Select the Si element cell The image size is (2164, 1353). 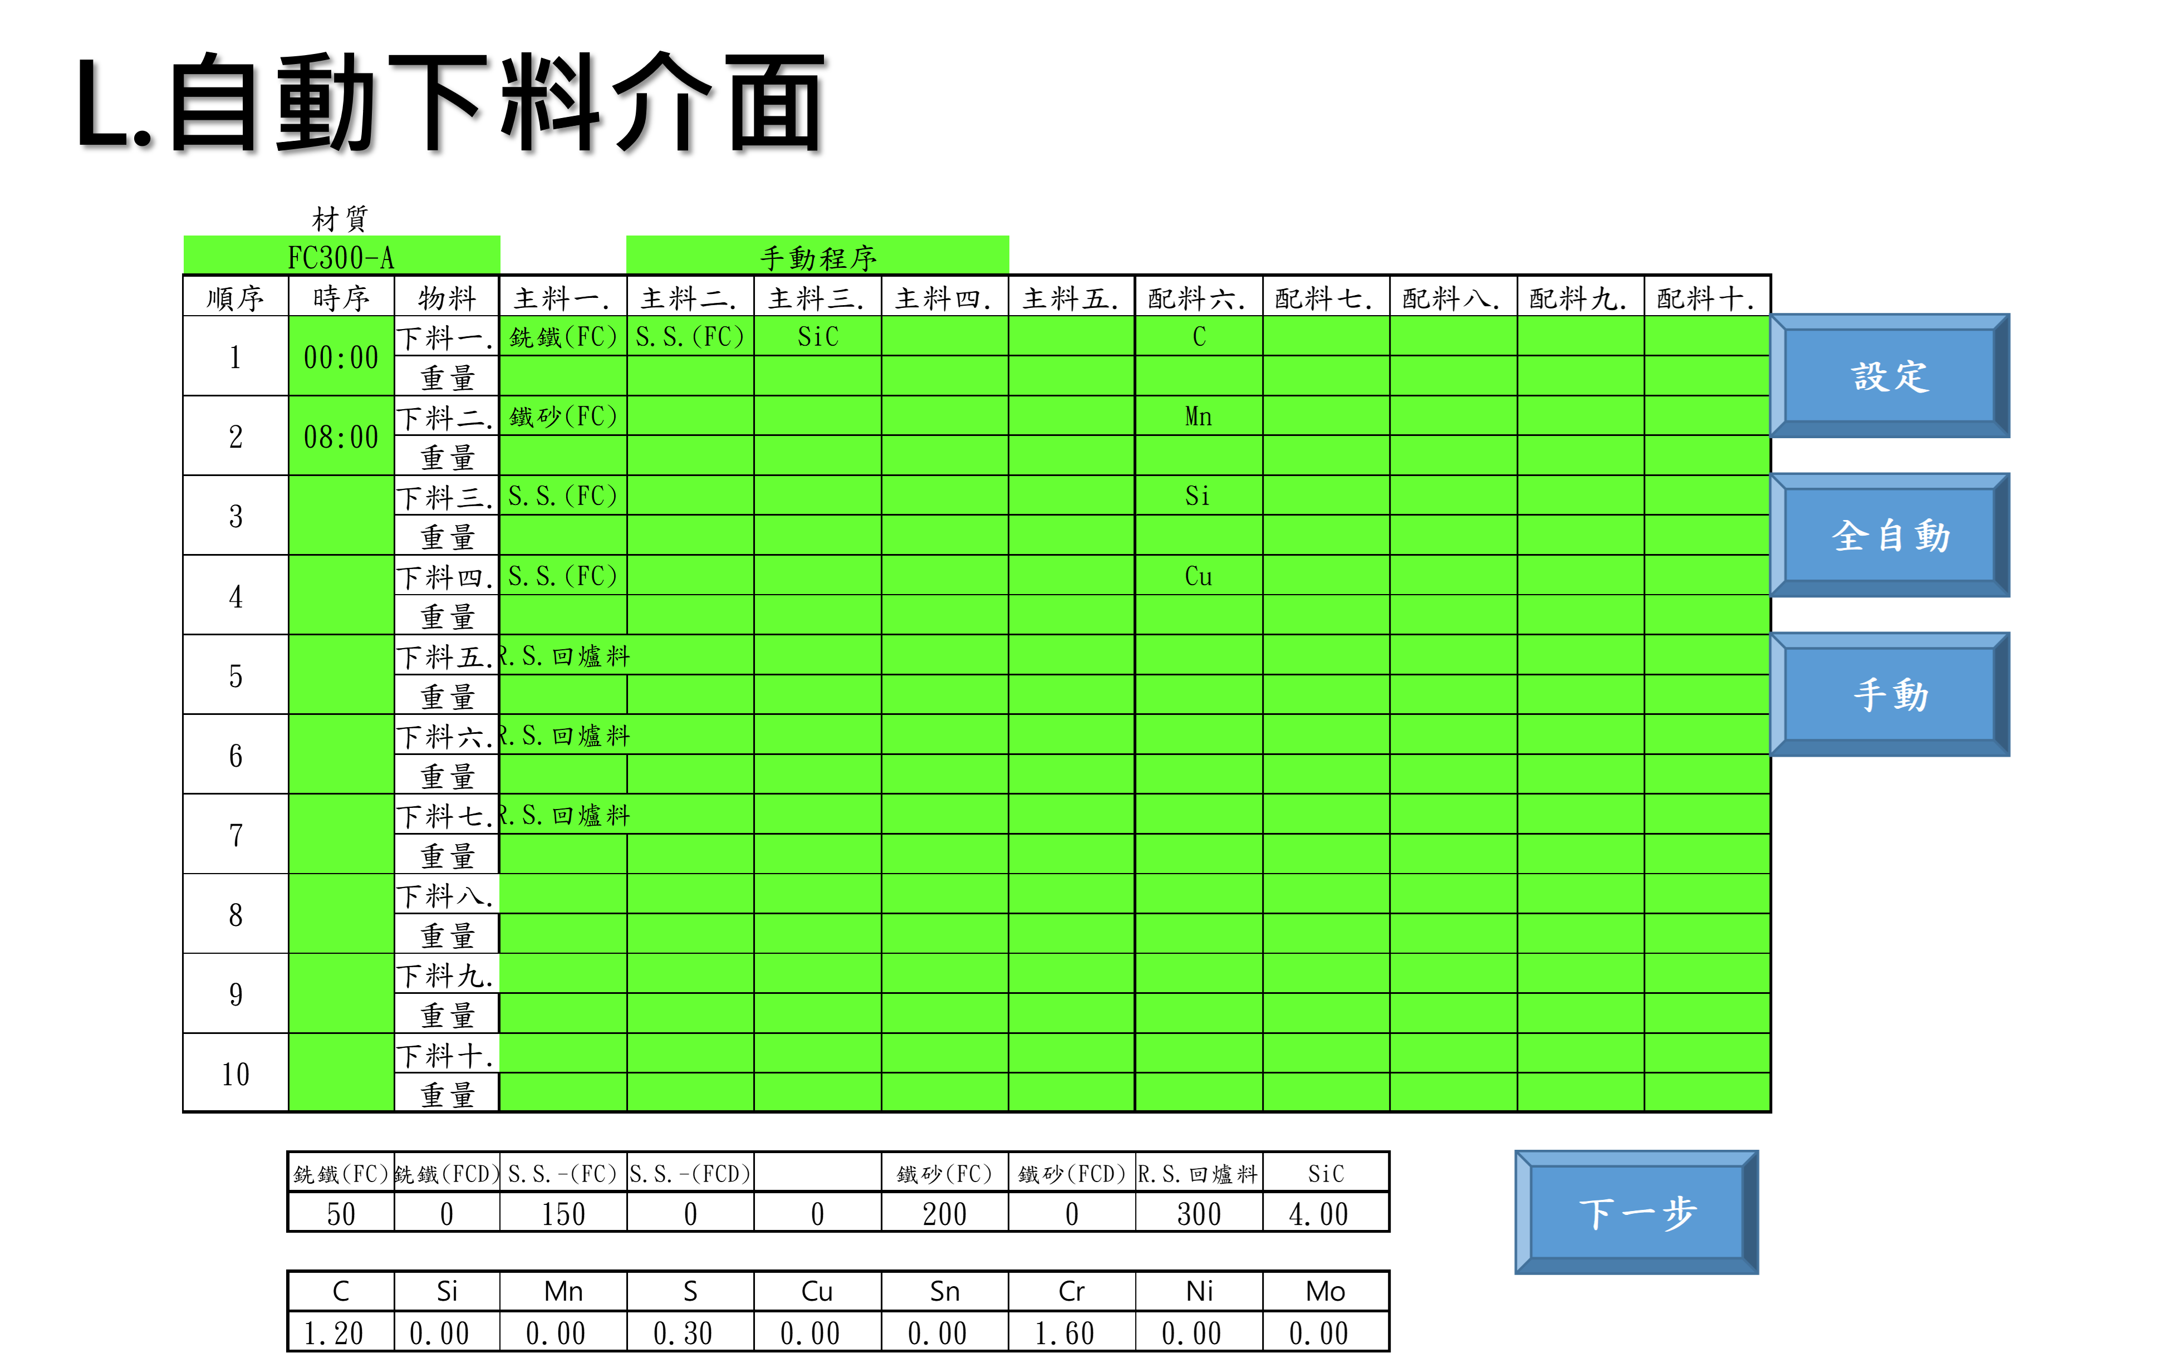[x=1199, y=495]
